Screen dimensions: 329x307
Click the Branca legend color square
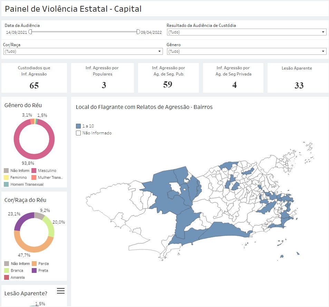click(6, 270)
